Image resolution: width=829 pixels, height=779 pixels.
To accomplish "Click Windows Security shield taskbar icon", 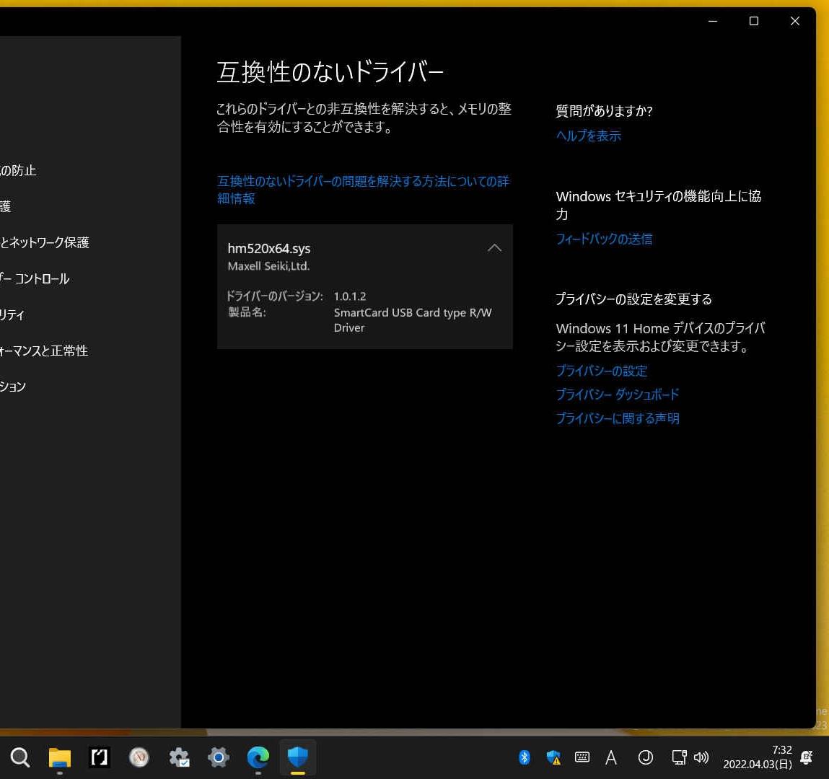I will point(298,757).
